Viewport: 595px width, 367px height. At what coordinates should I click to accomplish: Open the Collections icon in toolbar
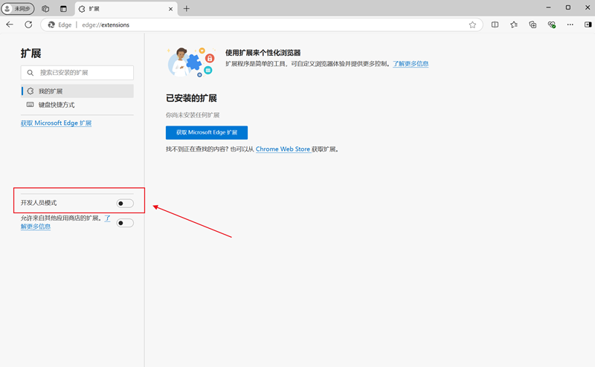[533, 25]
